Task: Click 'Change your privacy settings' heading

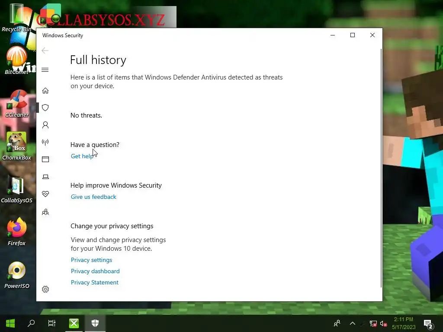Action: tap(112, 226)
